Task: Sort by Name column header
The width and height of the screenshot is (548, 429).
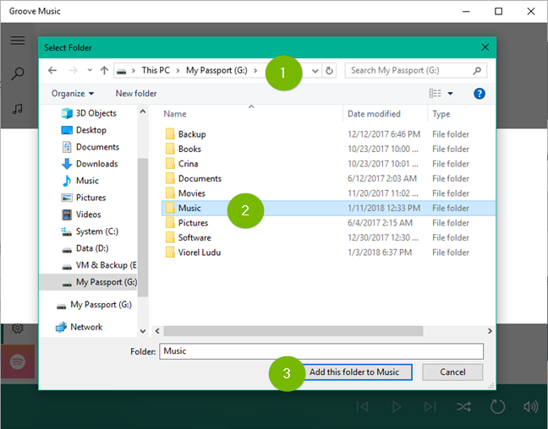Action: 175,114
